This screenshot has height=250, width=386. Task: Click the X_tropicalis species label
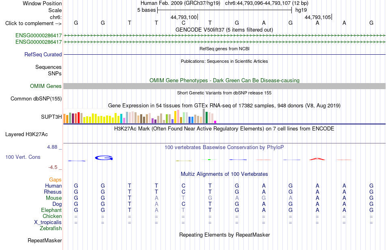pos(48,222)
